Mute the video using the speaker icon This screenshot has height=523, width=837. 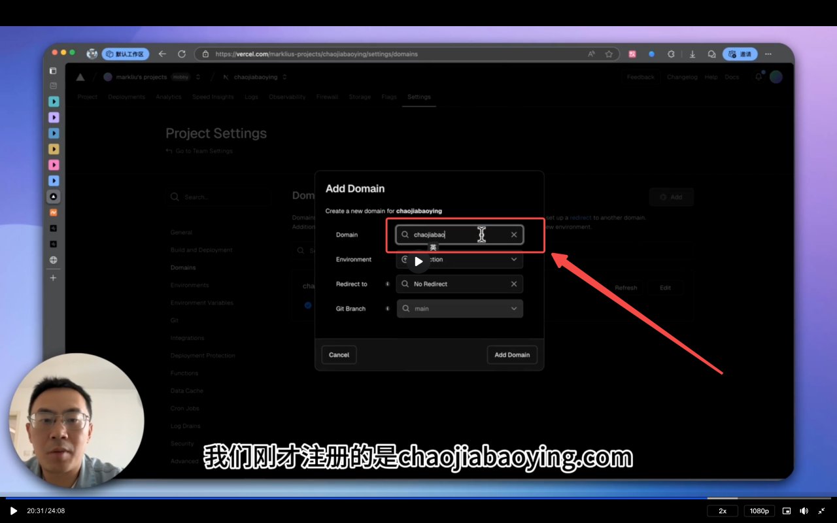[804, 511]
